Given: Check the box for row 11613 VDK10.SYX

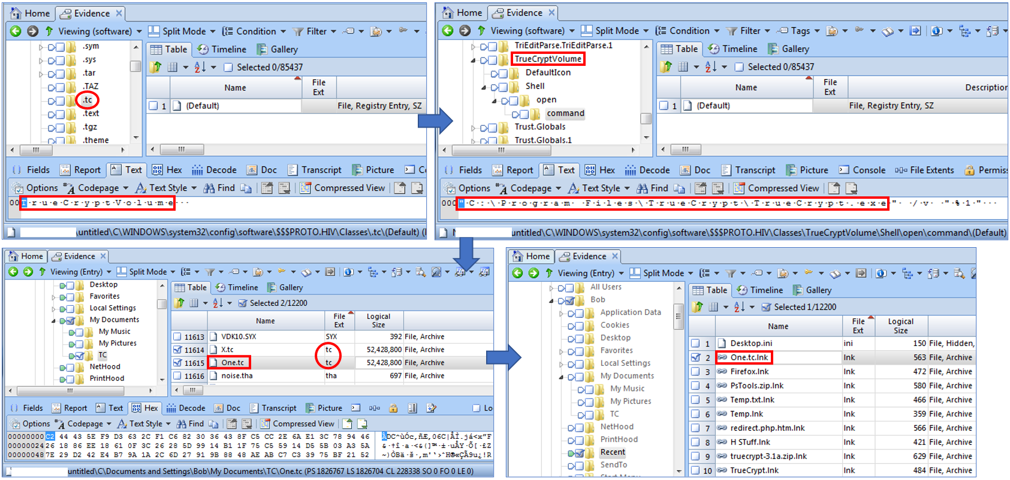Looking at the screenshot, I should point(177,336).
